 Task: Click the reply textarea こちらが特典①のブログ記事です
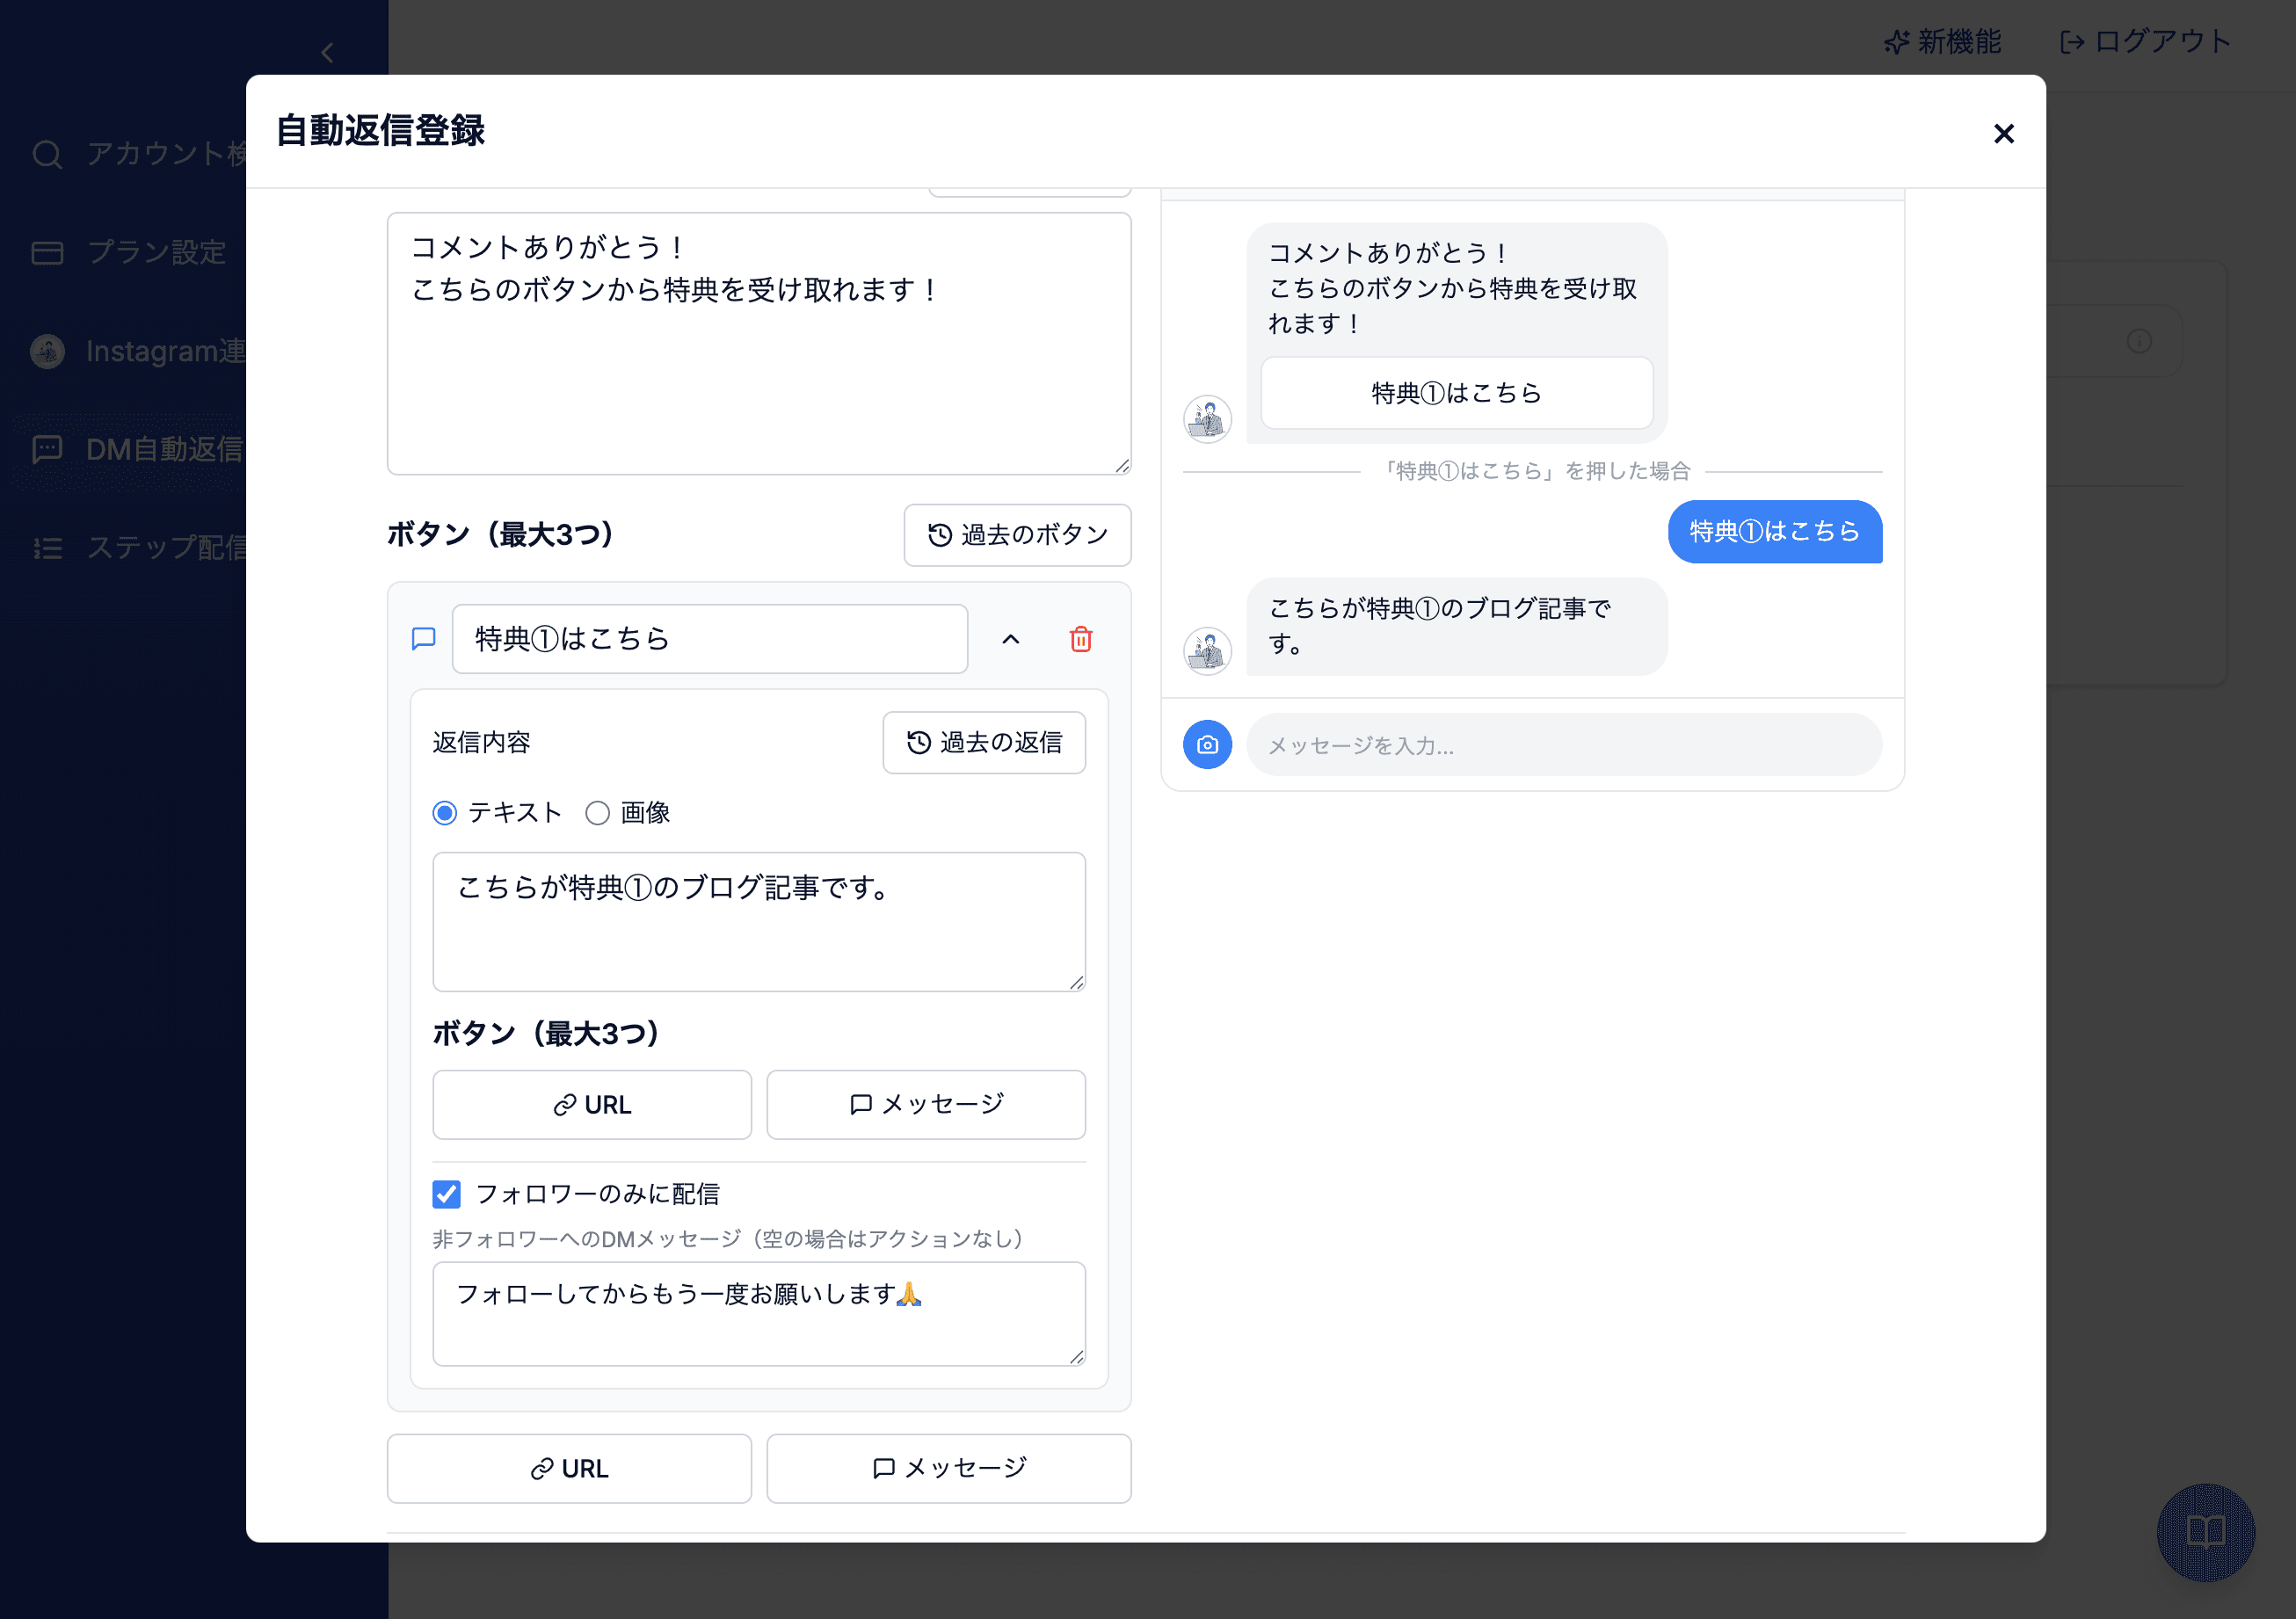click(759, 922)
